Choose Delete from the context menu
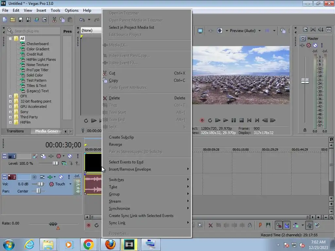Screen dimensions: 335x251 coord(147,98)
